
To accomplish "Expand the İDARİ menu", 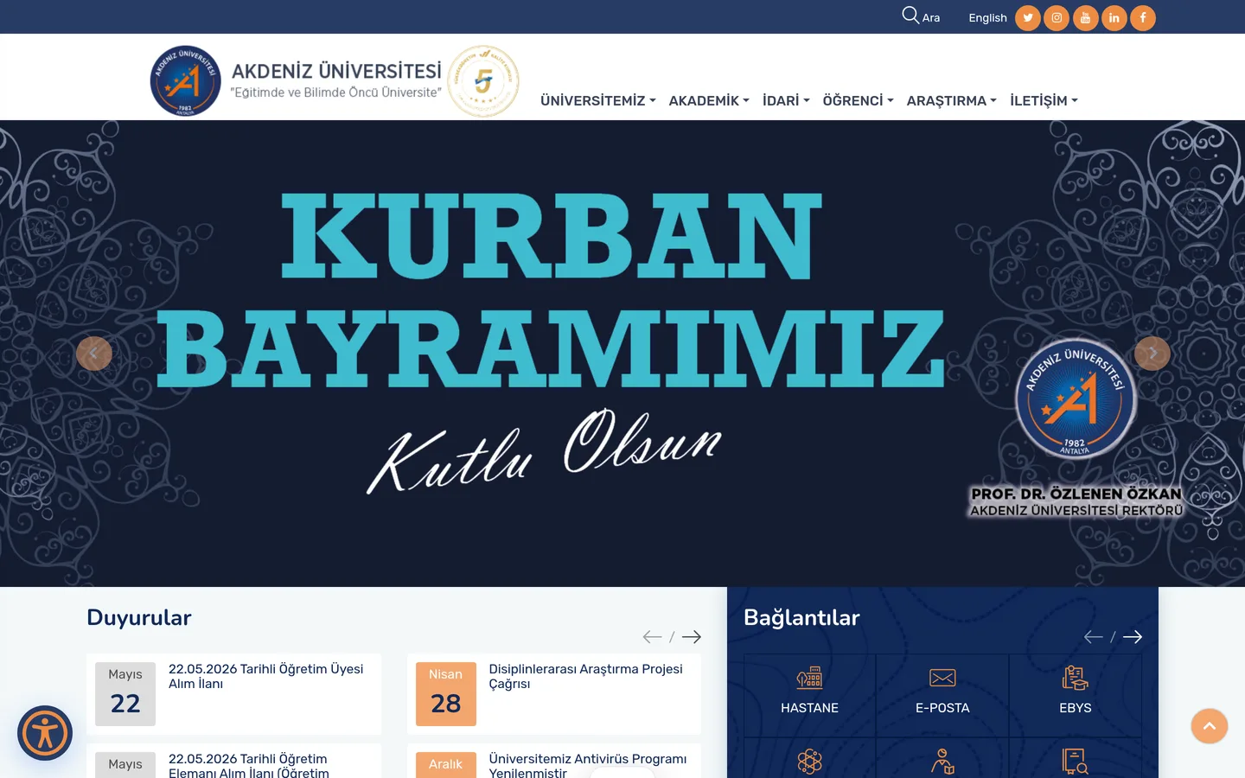I will coord(786,100).
